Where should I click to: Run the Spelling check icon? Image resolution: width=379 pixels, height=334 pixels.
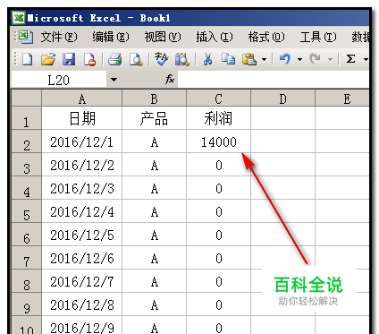tap(162, 59)
